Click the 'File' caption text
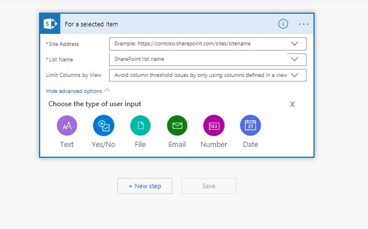This screenshot has width=368, height=229. pyautogui.click(x=140, y=144)
